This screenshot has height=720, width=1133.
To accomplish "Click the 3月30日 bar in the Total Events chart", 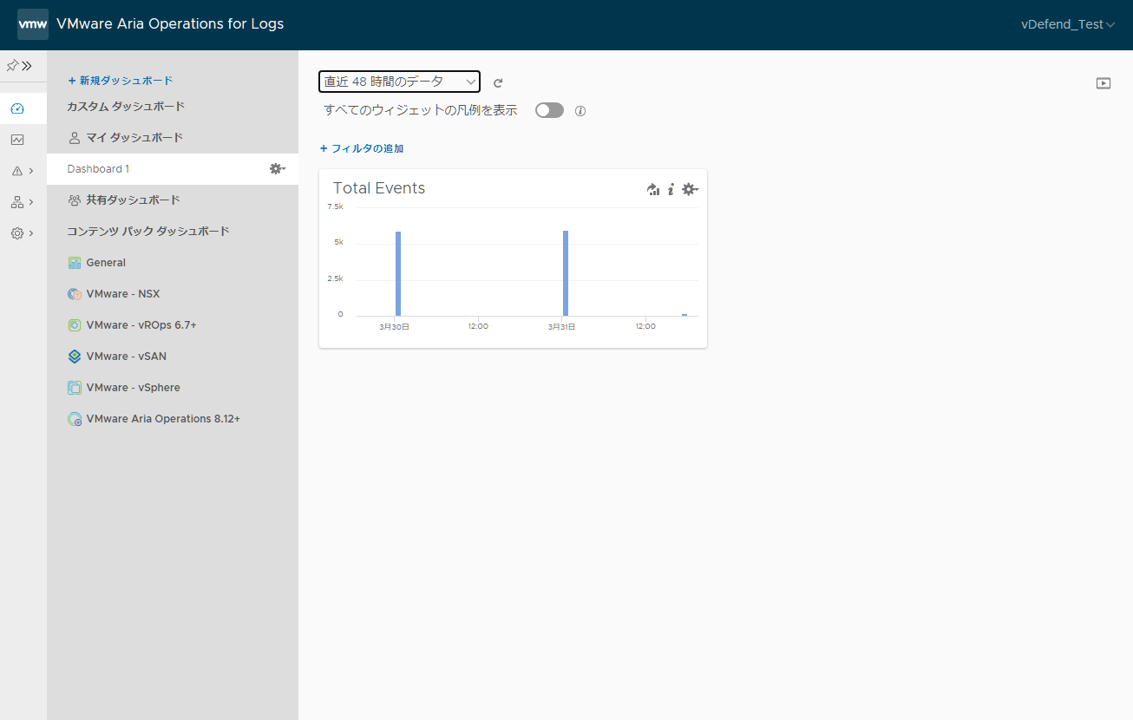I will point(398,273).
